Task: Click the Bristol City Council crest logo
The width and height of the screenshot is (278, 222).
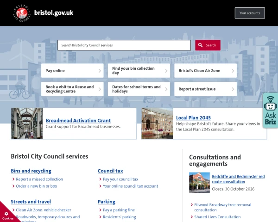Action: click(22, 13)
